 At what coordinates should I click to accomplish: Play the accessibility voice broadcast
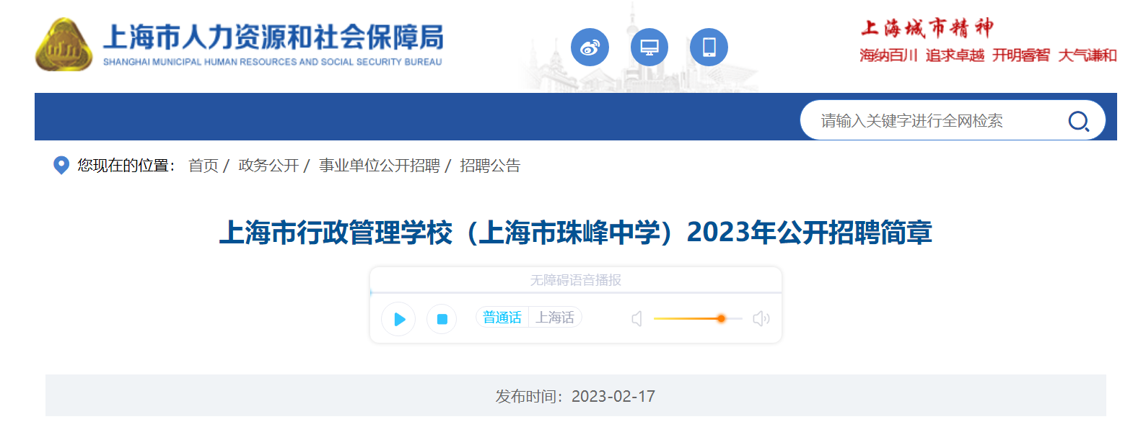pos(398,319)
